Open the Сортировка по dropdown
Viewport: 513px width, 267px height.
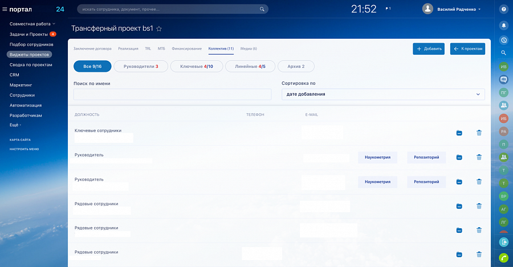click(x=383, y=94)
